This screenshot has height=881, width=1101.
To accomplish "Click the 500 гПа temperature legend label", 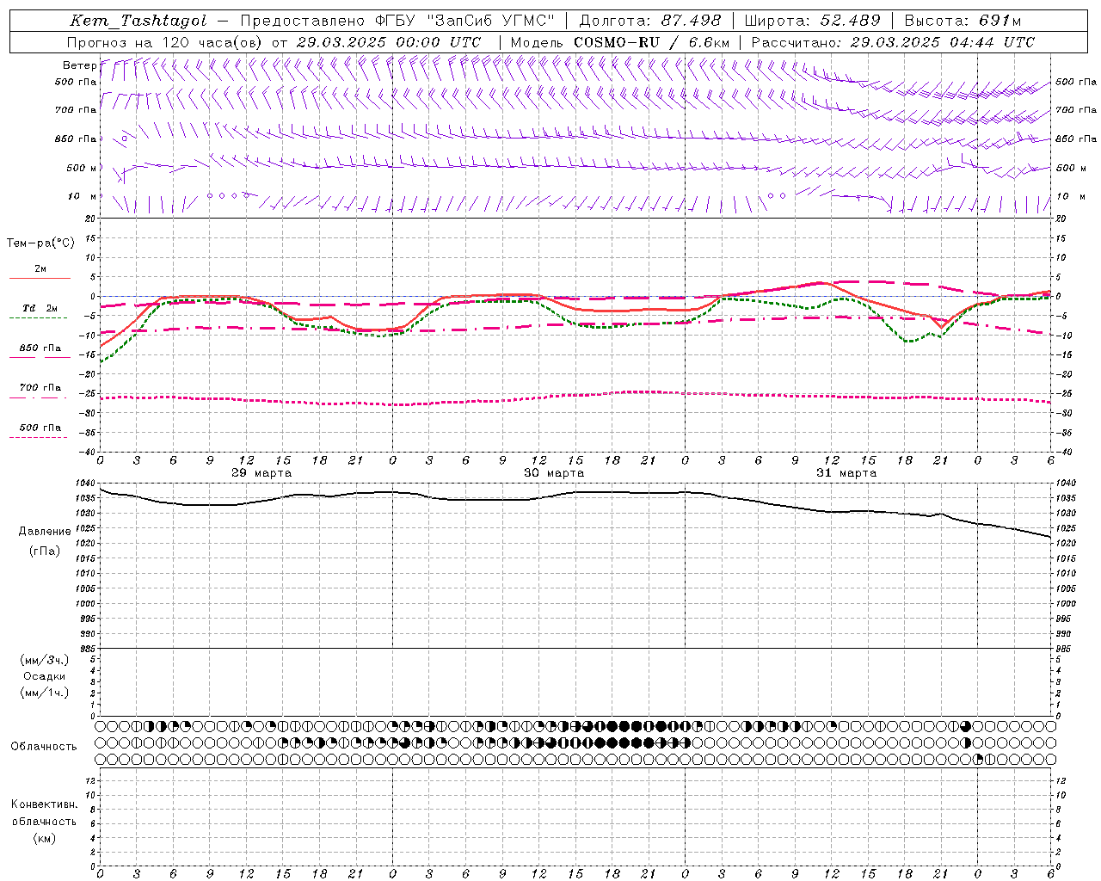I will click(x=40, y=428).
